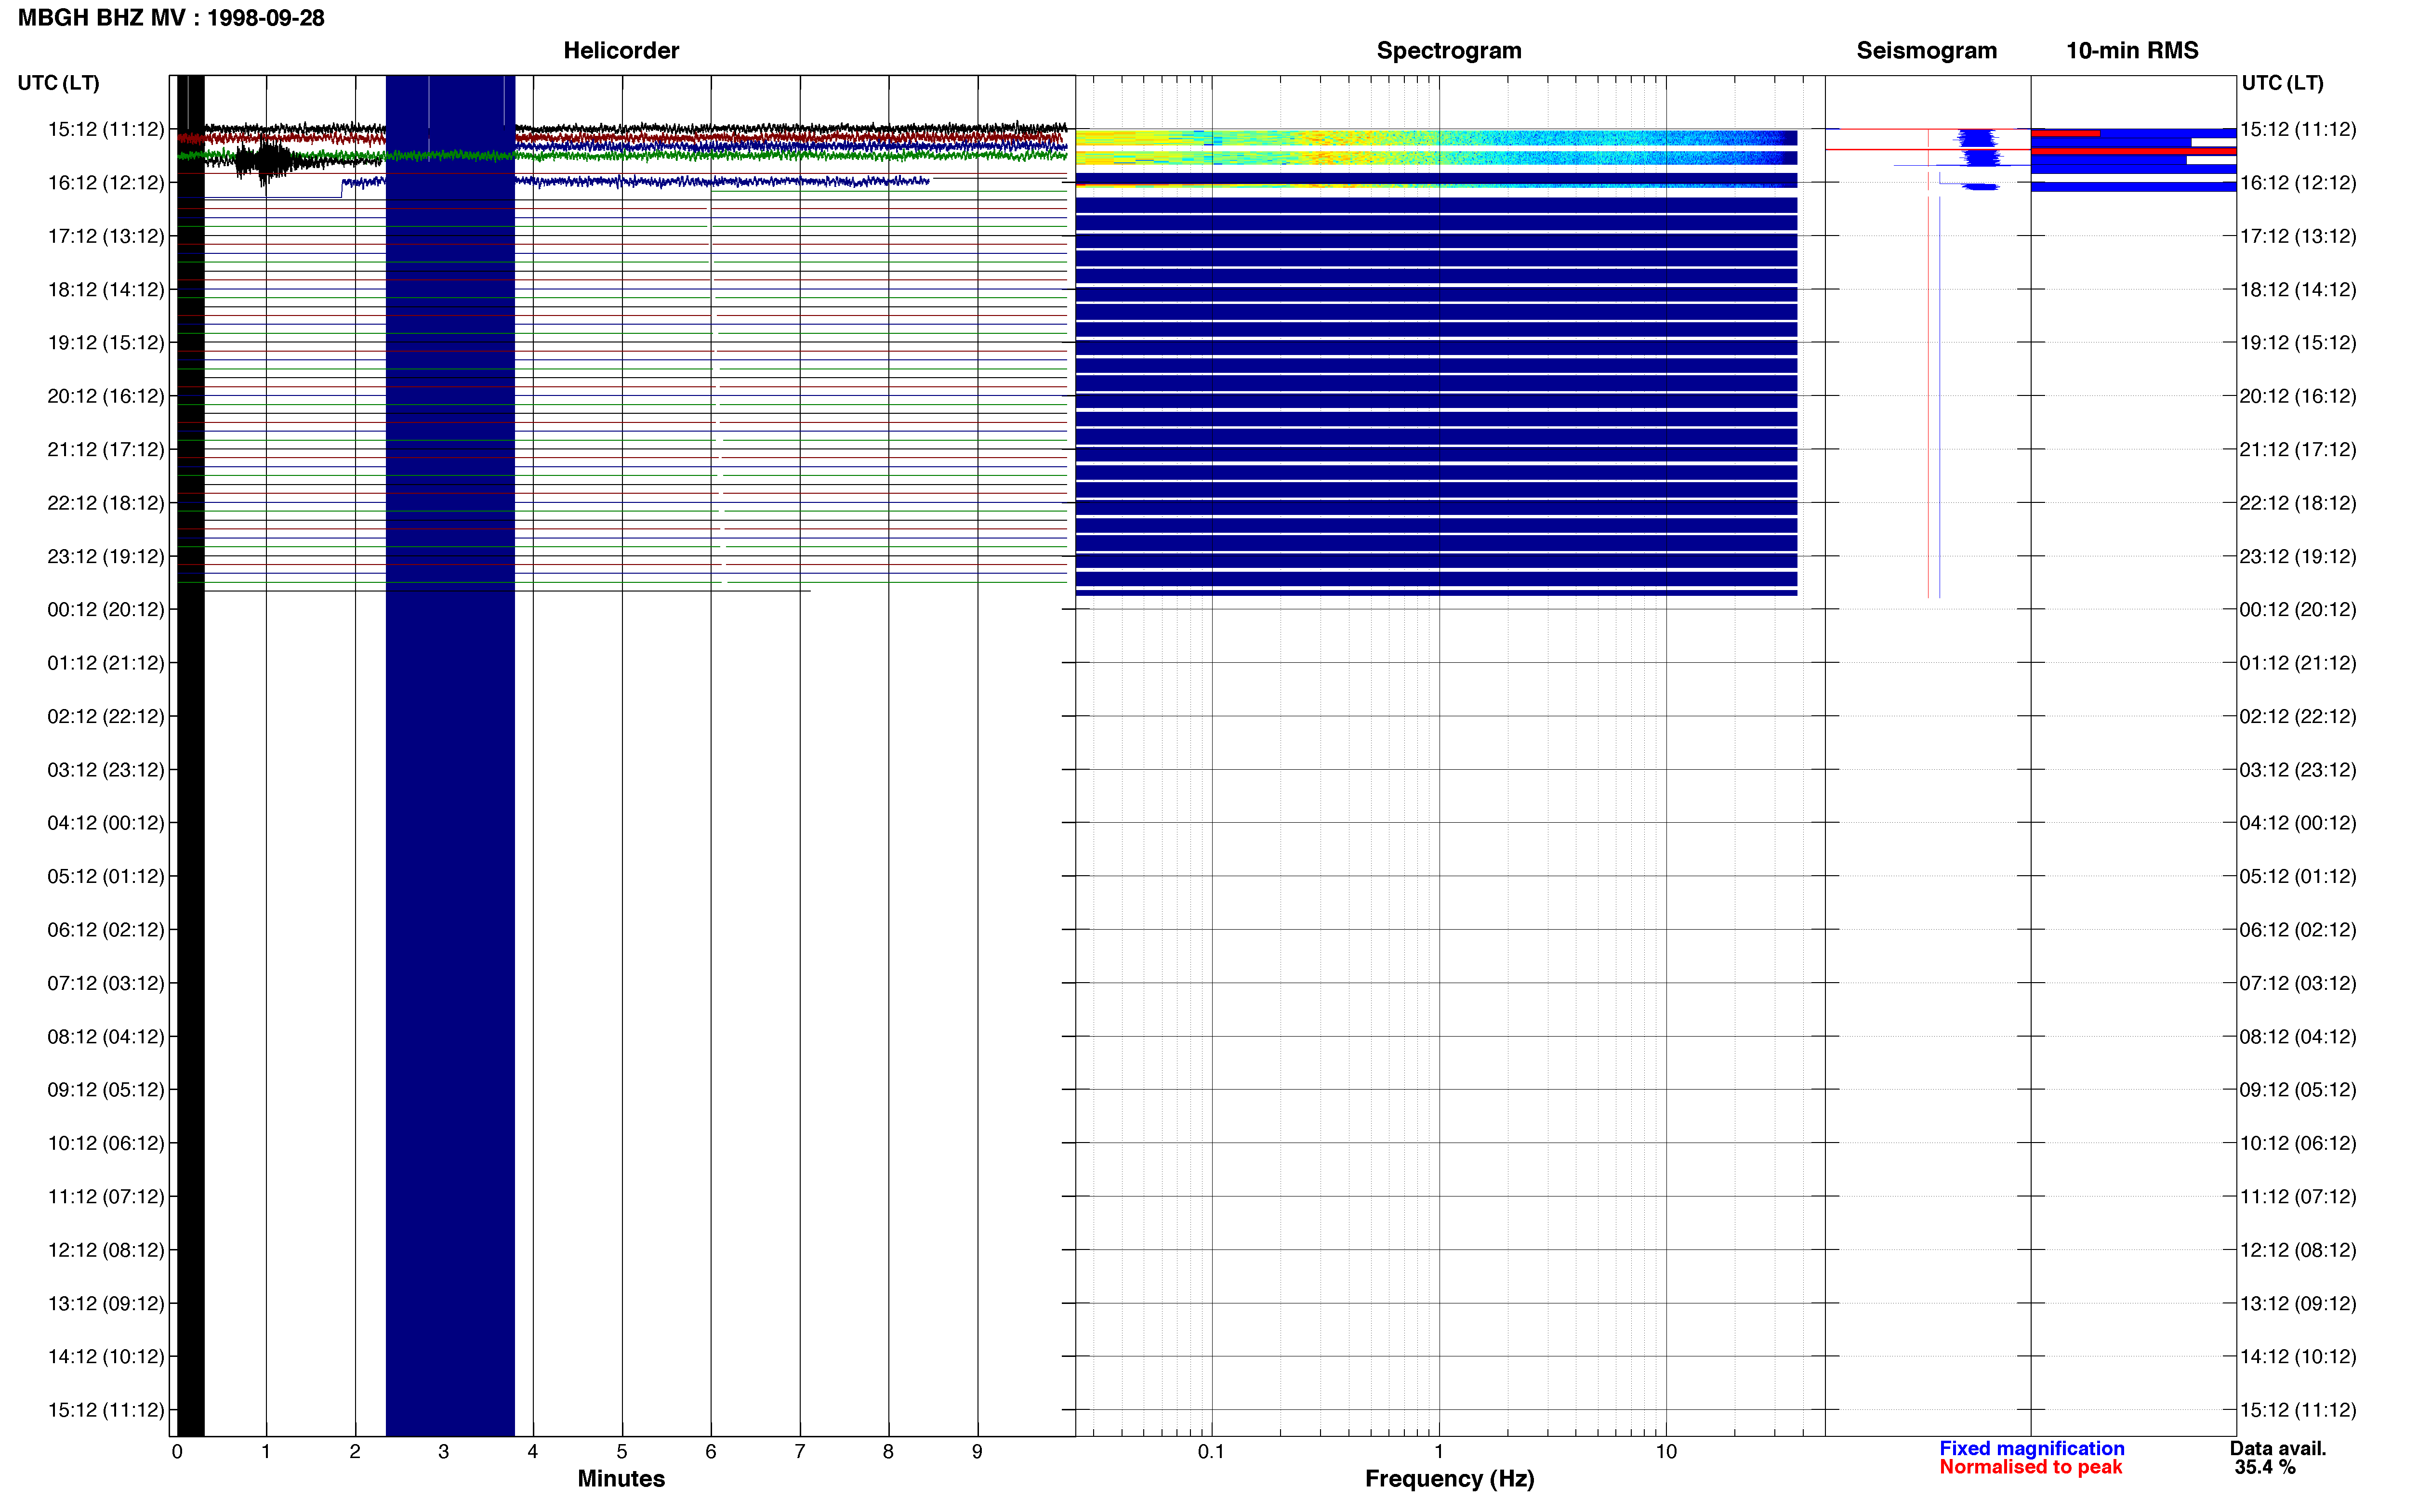Click the left-axis '15:12 (11:12)' label at the bottom
This screenshot has height=1512, width=2418.
[x=106, y=1410]
